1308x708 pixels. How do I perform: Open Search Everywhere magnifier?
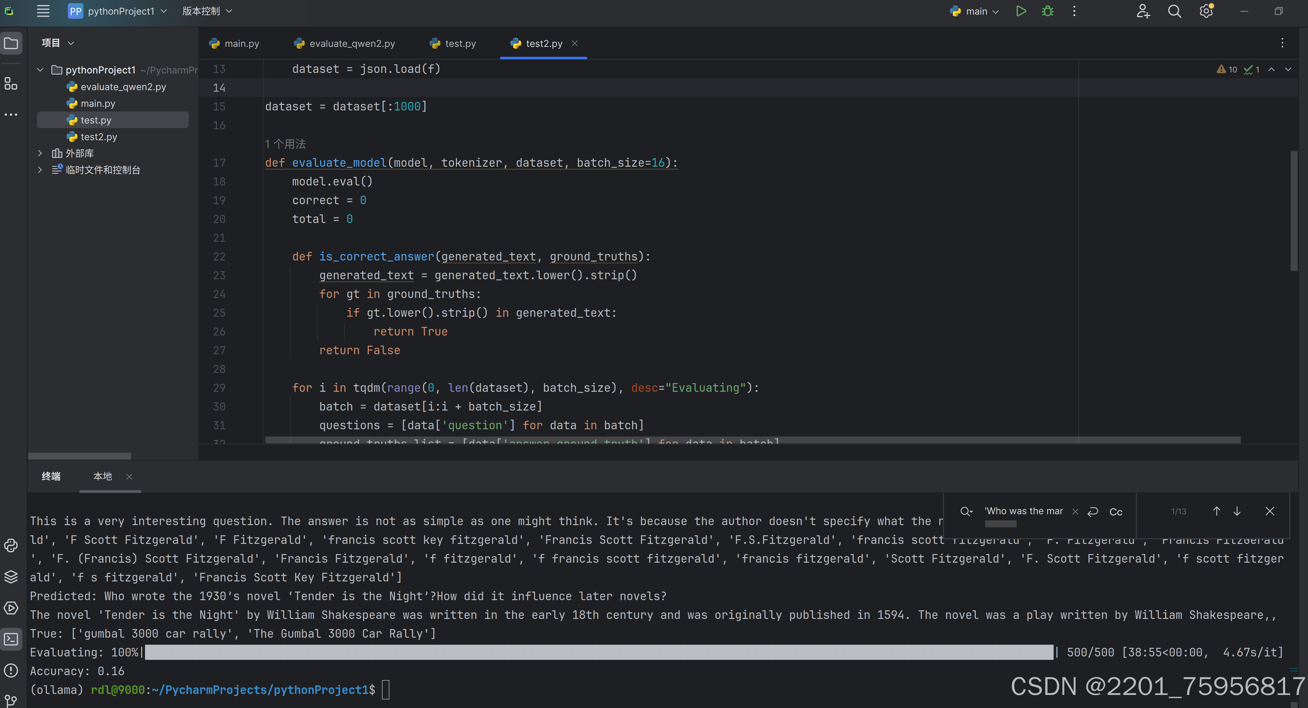click(1174, 11)
